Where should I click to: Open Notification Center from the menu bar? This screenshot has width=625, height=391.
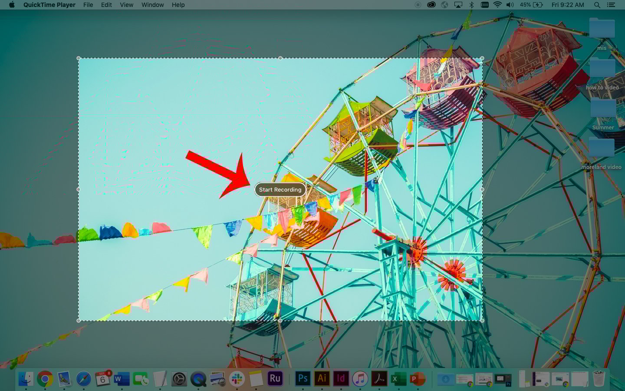pos(611,5)
